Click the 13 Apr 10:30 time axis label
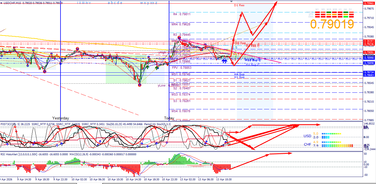Image resolution: width=376 pixels, height=184 pixels. [x=224, y=179]
